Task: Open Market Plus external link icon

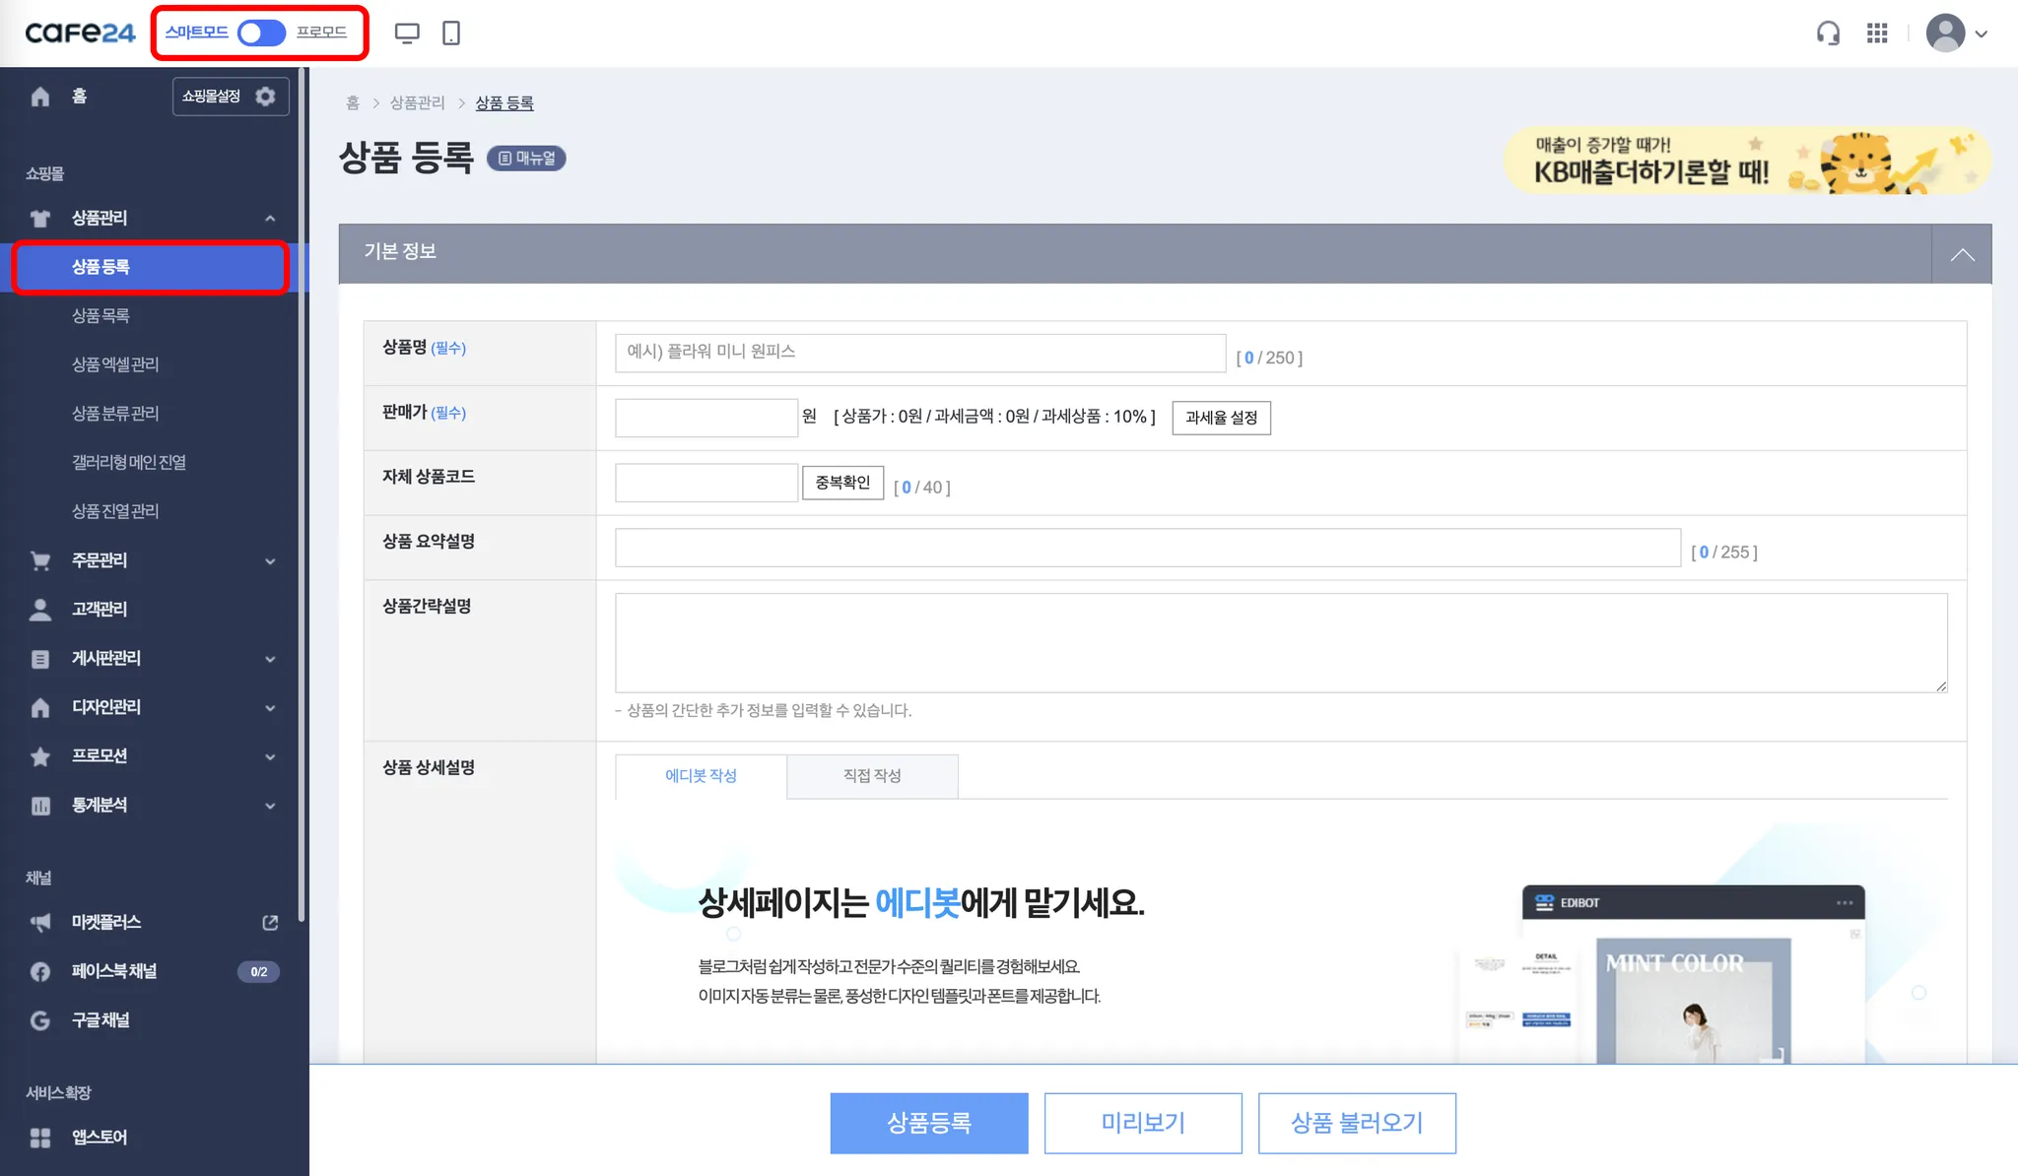Action: tap(270, 922)
